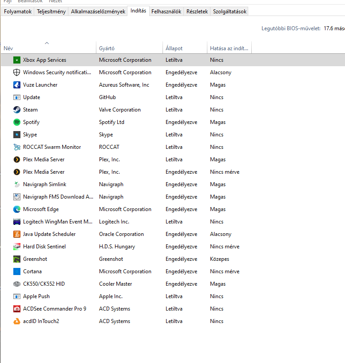Click Azureus Software, Inc manufacturer cell
The height and width of the screenshot is (363, 345).
pyautogui.click(x=124, y=85)
